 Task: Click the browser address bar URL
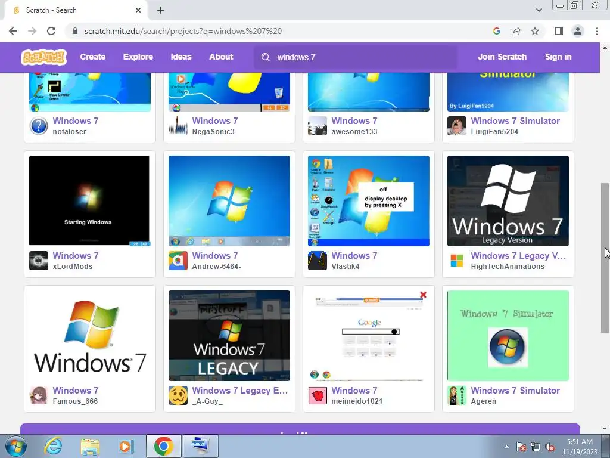183,31
